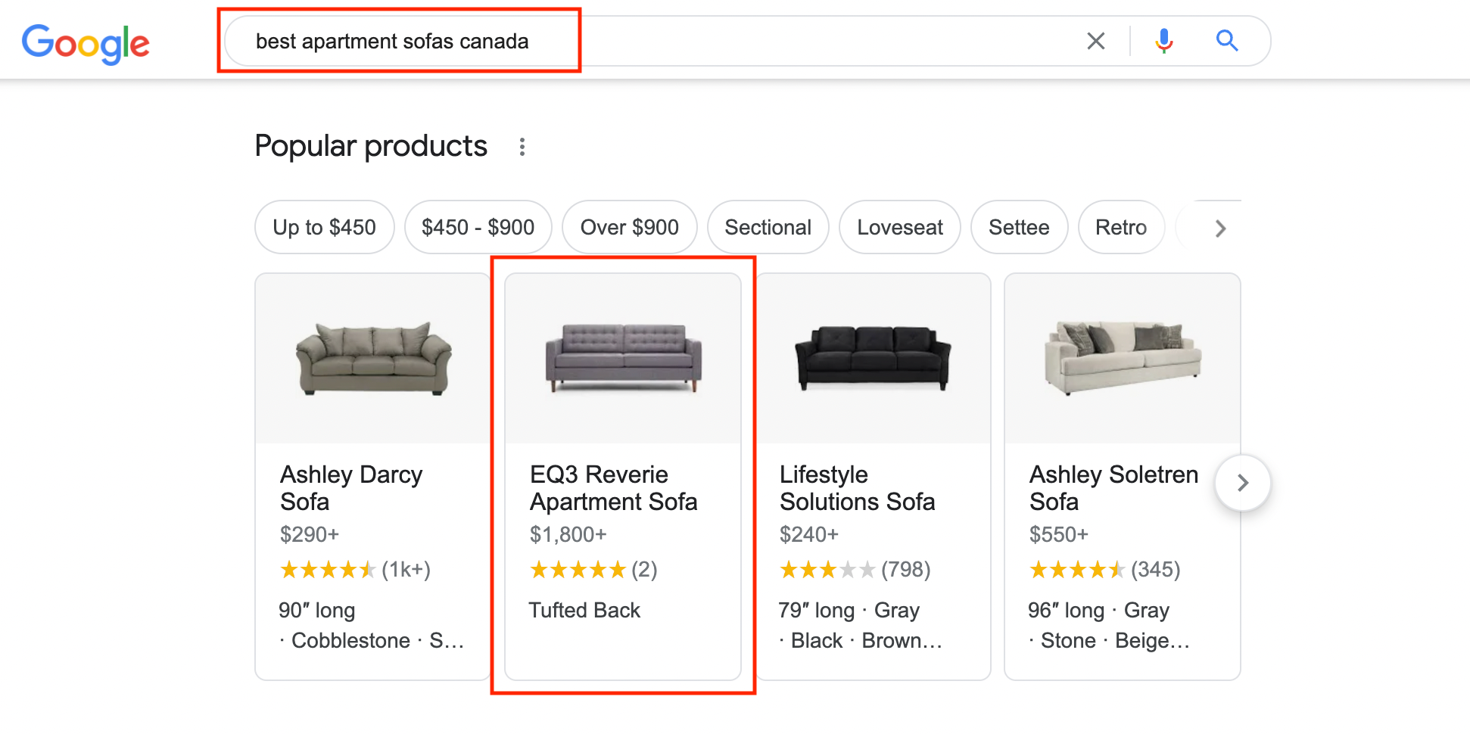
Task: Show next products with the carousel arrow
Action: (x=1242, y=483)
